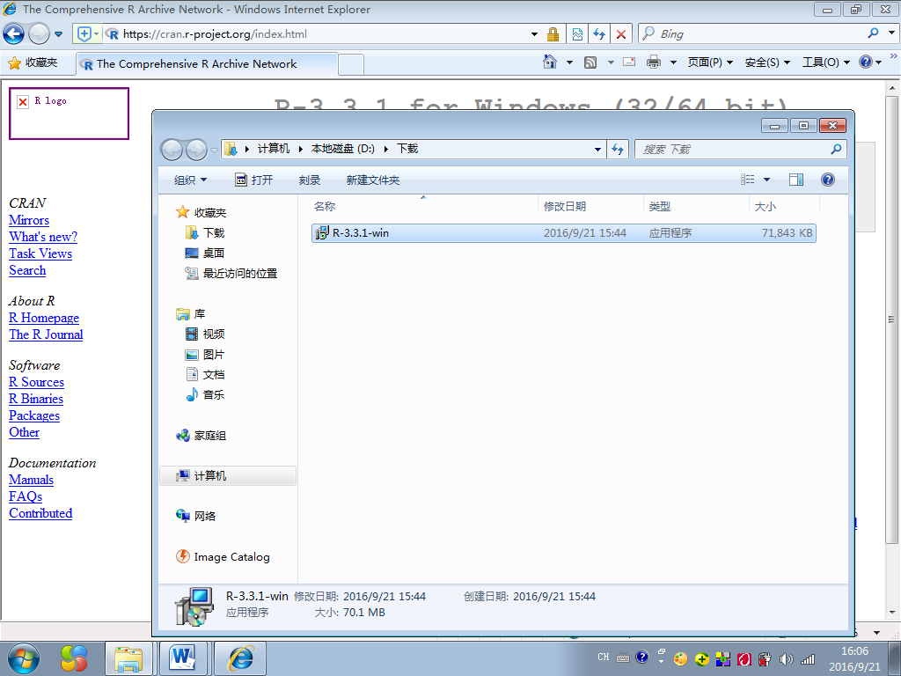Expand the dropdown next to IE home icon
901x676 pixels.
pos(569,62)
